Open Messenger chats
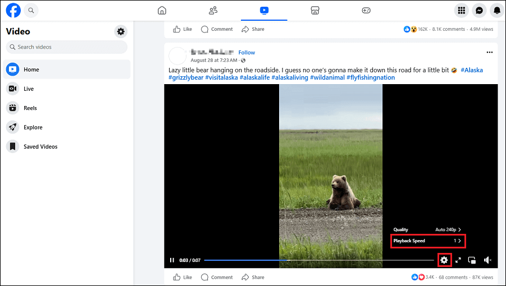506x286 pixels. click(479, 10)
